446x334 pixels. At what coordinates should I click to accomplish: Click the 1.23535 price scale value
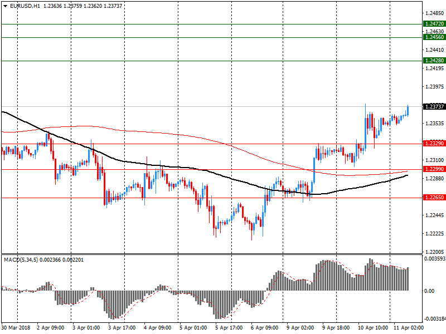coord(434,123)
